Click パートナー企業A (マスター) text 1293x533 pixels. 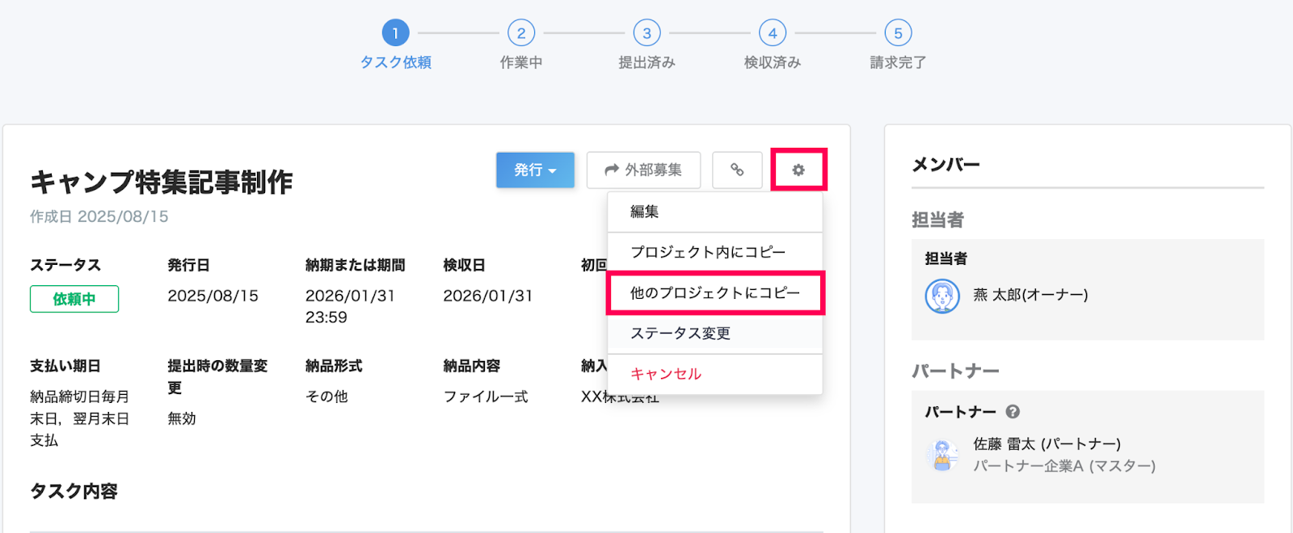point(1064,466)
